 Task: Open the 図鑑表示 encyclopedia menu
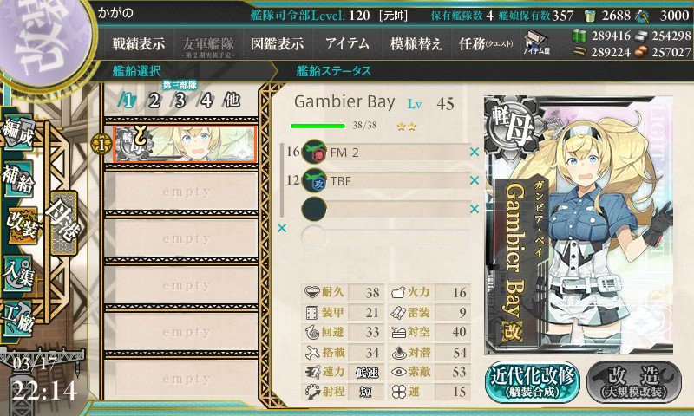coord(277,43)
